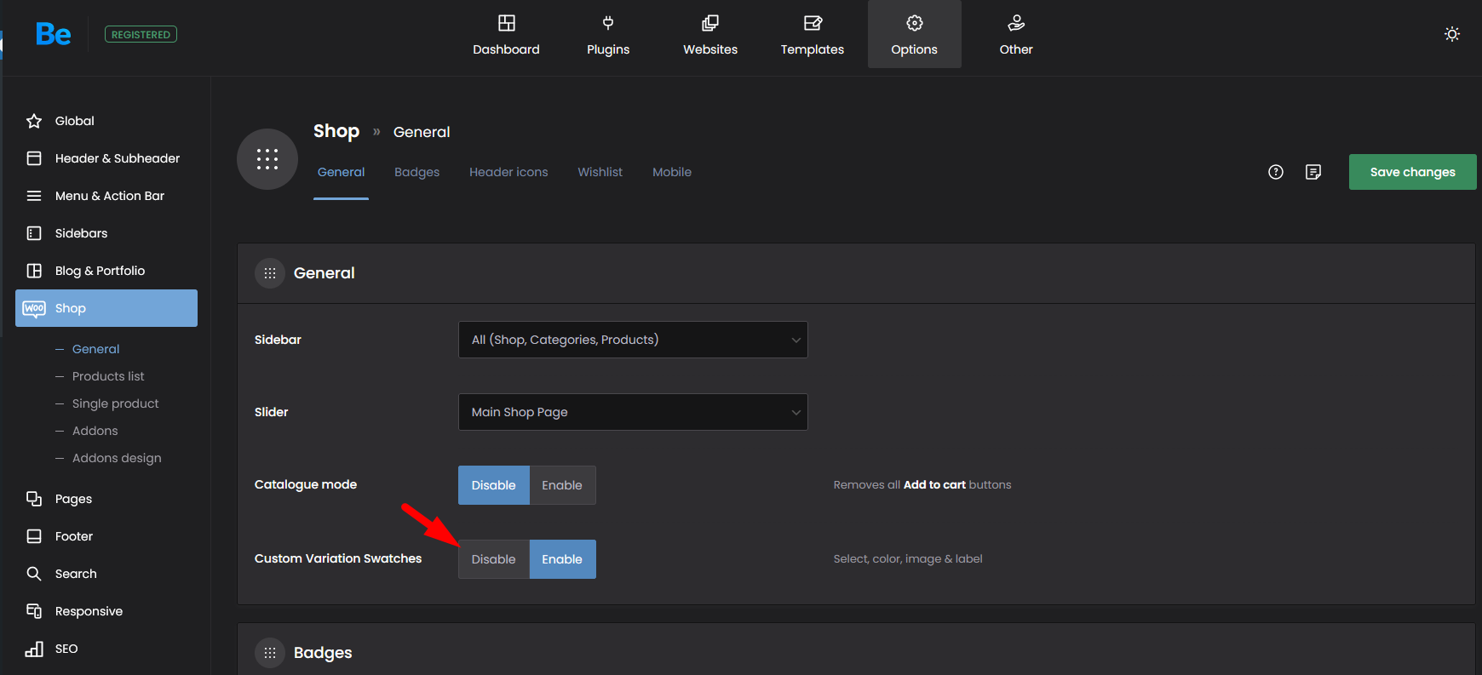Click the Shop breadcrumb title
This screenshot has height=675, width=1482.
click(336, 131)
